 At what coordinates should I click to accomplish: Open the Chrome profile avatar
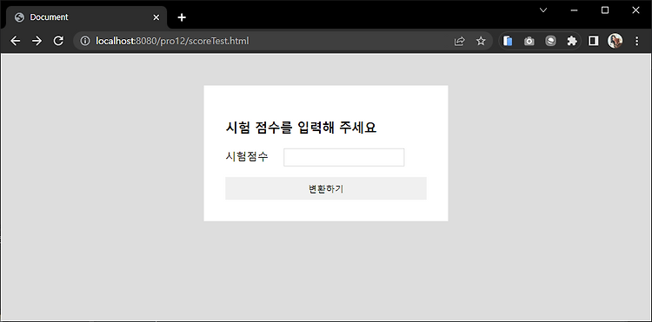tap(615, 41)
